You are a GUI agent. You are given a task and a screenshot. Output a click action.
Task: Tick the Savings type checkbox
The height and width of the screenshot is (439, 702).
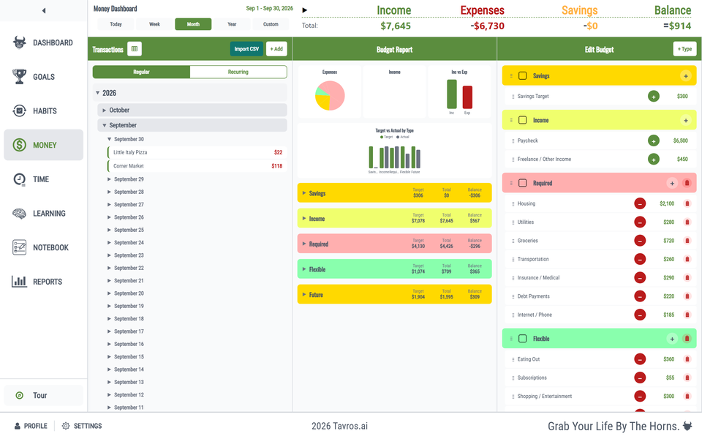(x=522, y=75)
